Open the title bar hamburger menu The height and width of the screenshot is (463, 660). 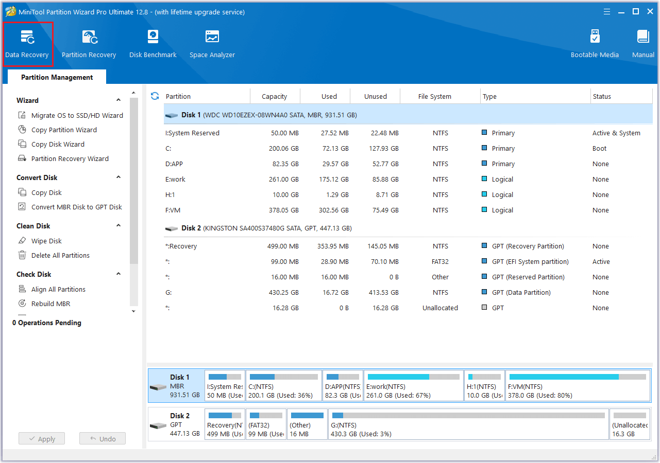tap(607, 11)
